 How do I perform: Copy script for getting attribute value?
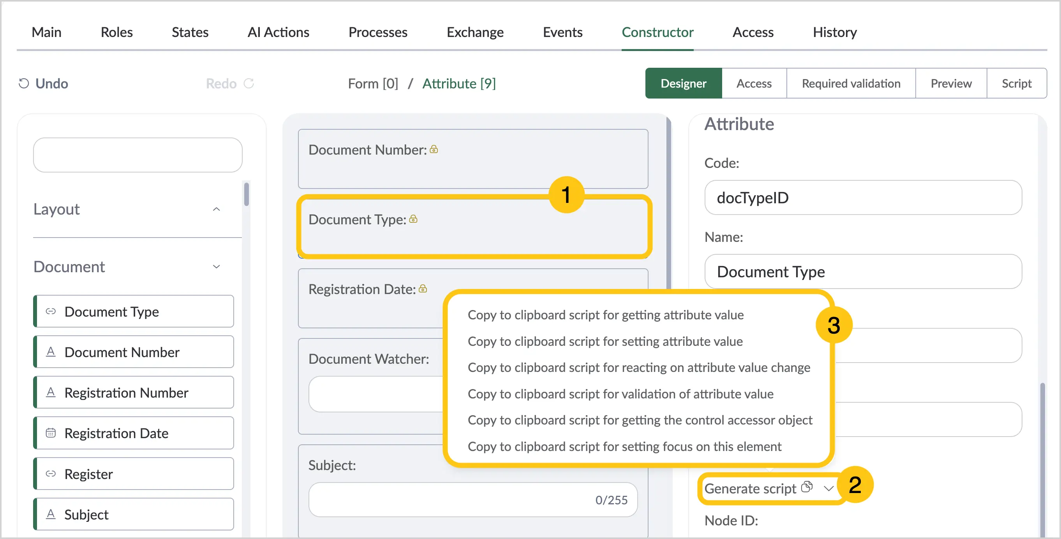(605, 315)
